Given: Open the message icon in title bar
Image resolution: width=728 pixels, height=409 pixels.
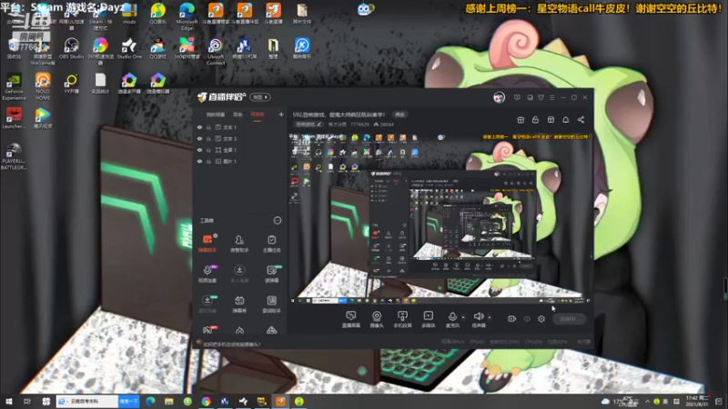Looking at the screenshot, I should point(517,97).
